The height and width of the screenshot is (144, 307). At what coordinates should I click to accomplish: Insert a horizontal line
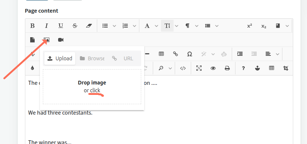click(x=147, y=54)
